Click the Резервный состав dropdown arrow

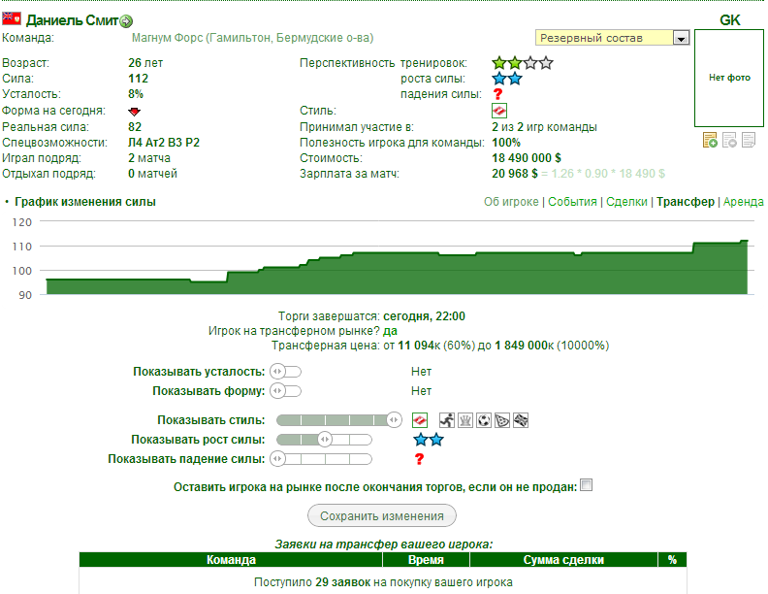(682, 38)
